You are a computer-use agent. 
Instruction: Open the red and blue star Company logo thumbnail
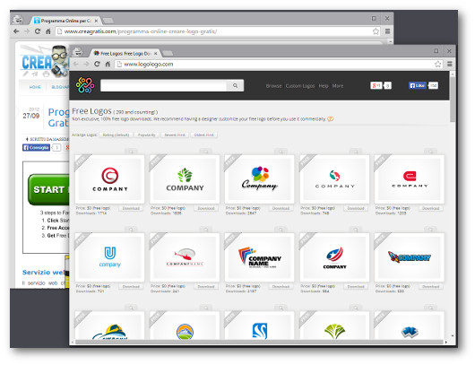(x=334, y=257)
